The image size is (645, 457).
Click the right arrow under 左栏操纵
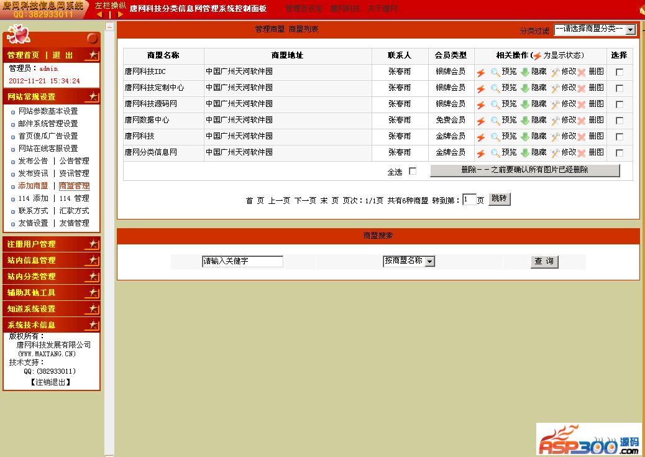[x=120, y=14]
